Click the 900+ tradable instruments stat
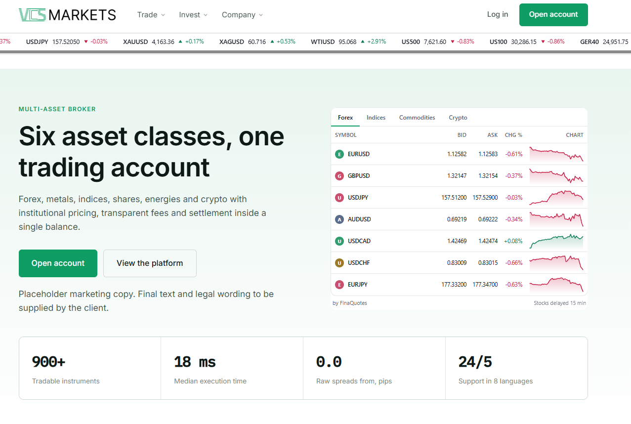Image resolution: width=631 pixels, height=424 pixels. point(90,369)
